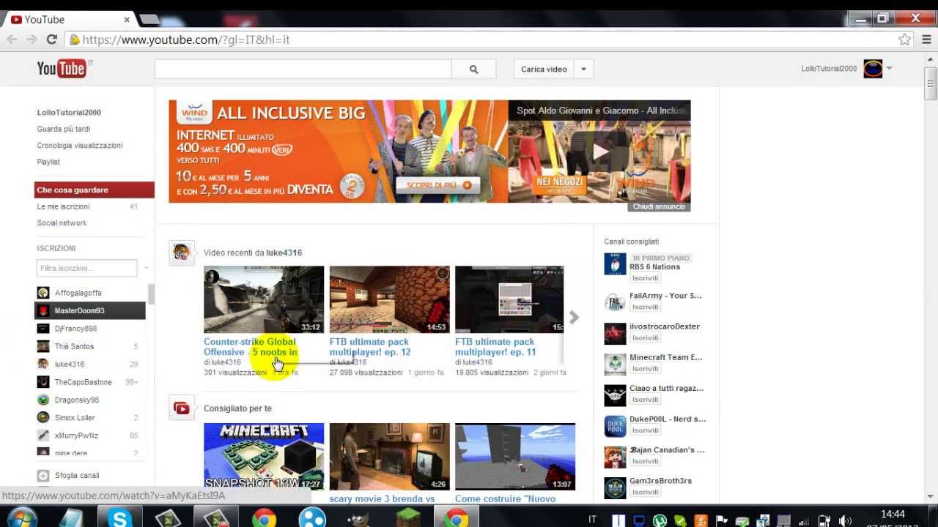Click LolloTutorial2000 sidebar heading
The width and height of the screenshot is (938, 527).
coord(69,112)
